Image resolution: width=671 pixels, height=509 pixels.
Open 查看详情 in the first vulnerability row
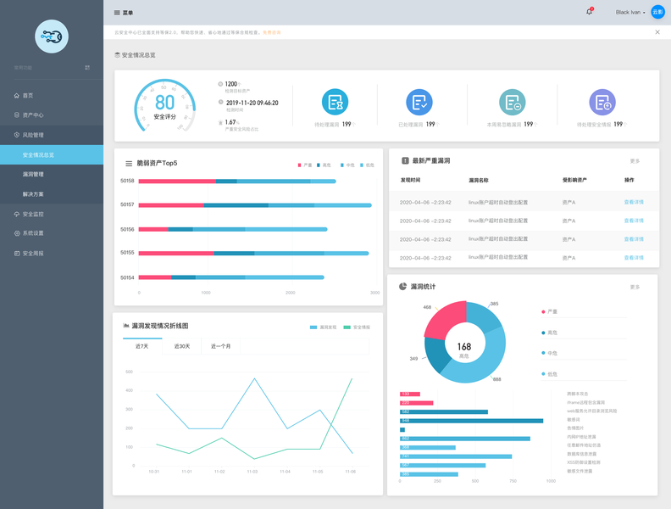[634, 202]
